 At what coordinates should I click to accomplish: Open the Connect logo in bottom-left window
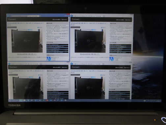tap(14, 67)
